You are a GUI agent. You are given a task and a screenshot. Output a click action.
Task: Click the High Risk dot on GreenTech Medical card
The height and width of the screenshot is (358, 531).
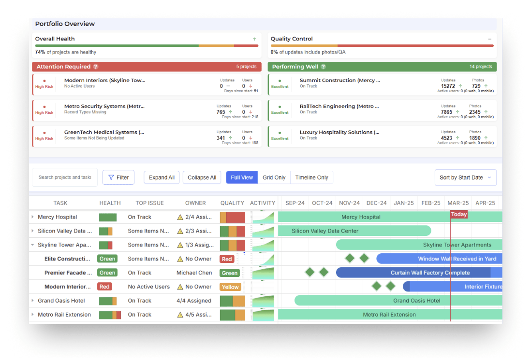click(44, 133)
